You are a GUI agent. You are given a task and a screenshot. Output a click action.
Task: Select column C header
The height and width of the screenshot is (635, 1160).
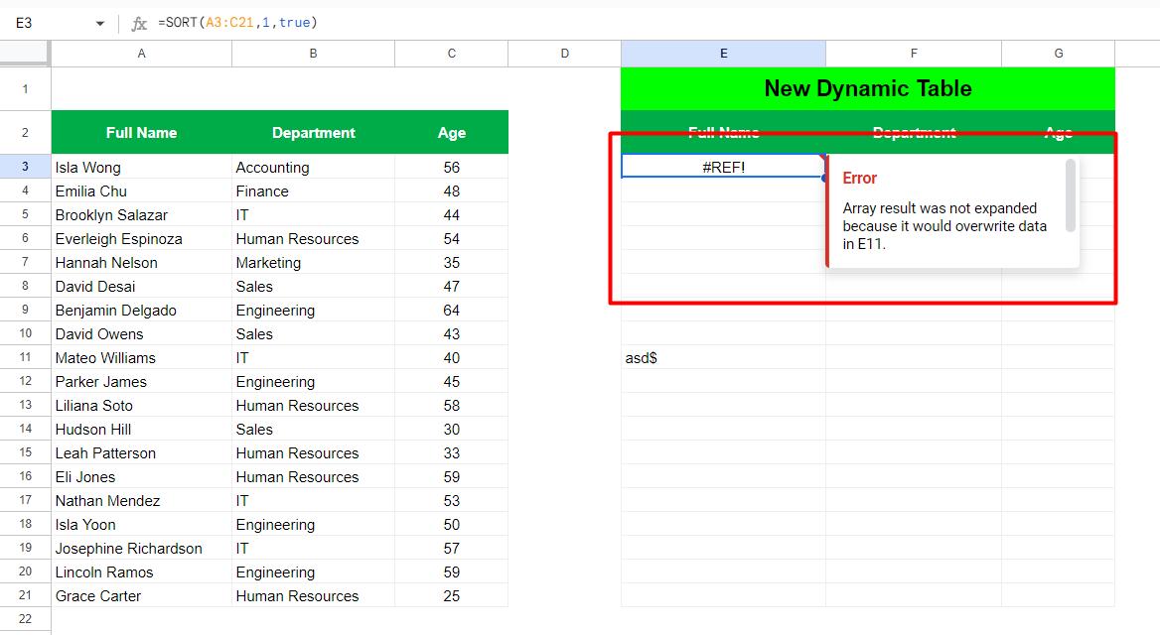point(451,54)
